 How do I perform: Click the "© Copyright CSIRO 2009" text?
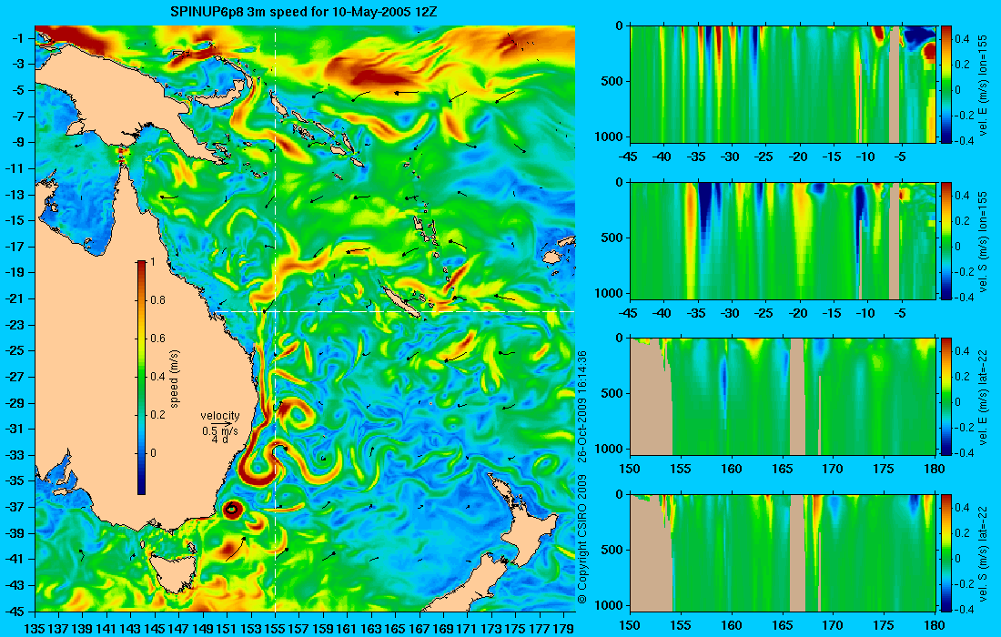pos(581,540)
